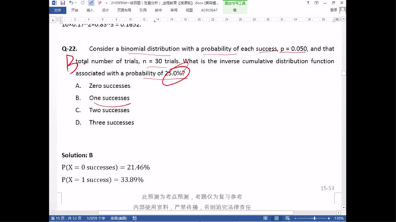Viewport: 396px width, 222px height.
Task: Click the 170% zoom level button
Action: pyautogui.click(x=339, y=218)
